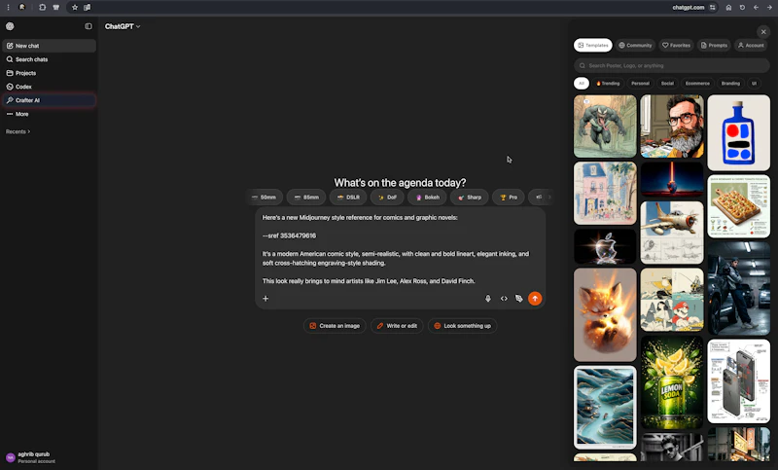Click the browser vertical dots menu
Screen dimensions: 778x470
pos(8,8)
